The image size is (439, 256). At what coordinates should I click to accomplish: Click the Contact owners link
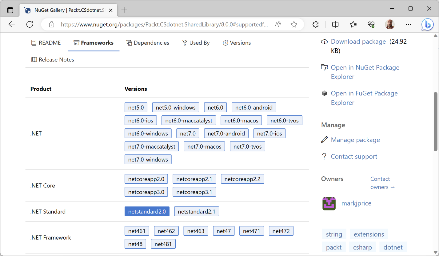tap(382, 183)
